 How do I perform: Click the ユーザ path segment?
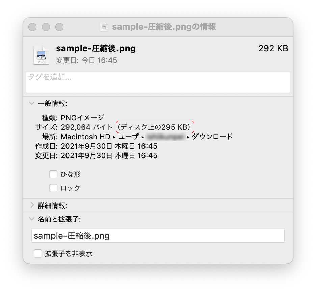click(x=129, y=137)
